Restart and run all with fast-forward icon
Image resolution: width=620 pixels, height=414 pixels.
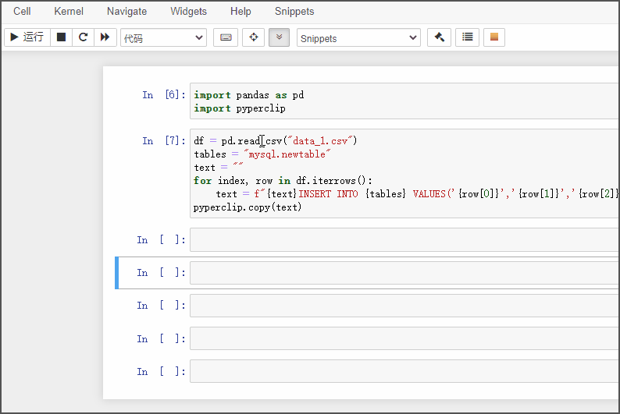click(x=105, y=37)
